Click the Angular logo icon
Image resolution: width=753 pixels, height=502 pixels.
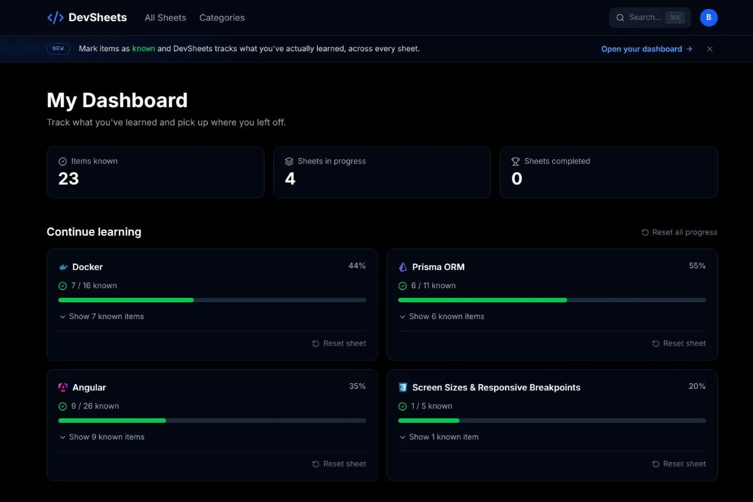(x=63, y=388)
